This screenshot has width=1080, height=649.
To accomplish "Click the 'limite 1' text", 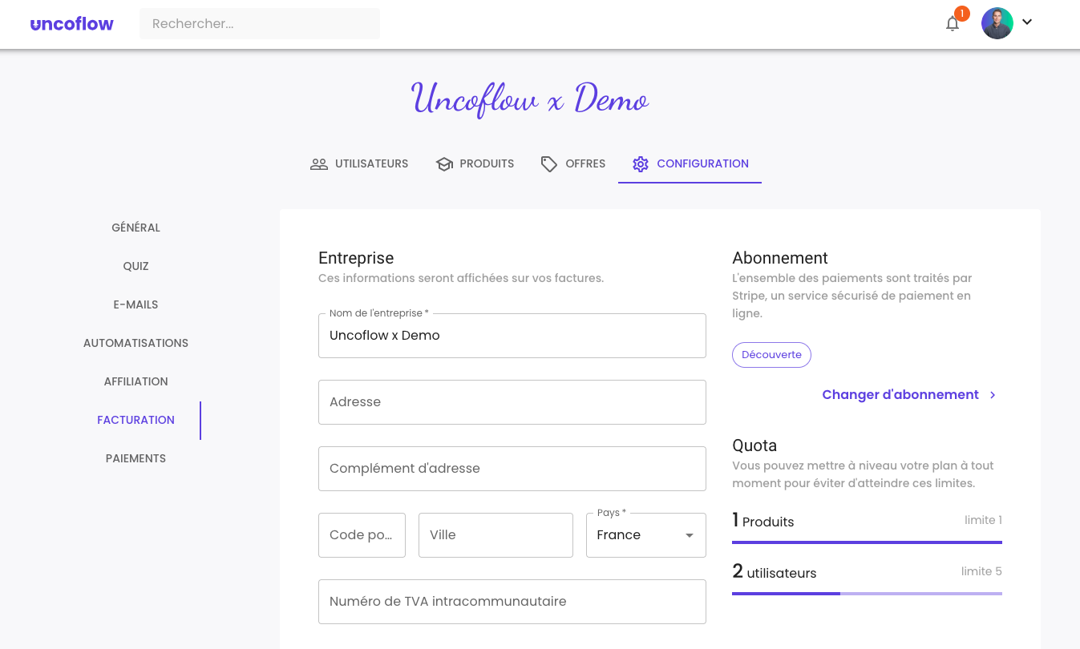I will [x=983, y=520].
